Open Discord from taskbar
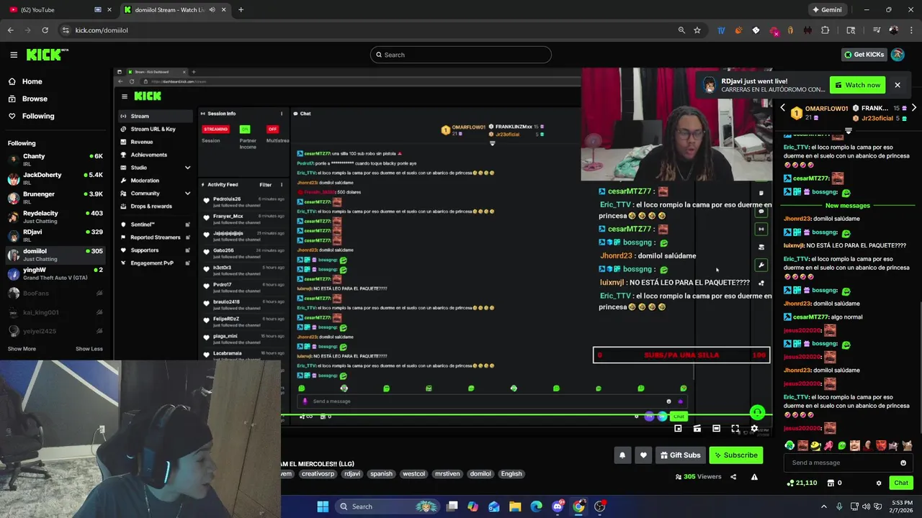Screen dimensions: 922x518 pos(558,506)
